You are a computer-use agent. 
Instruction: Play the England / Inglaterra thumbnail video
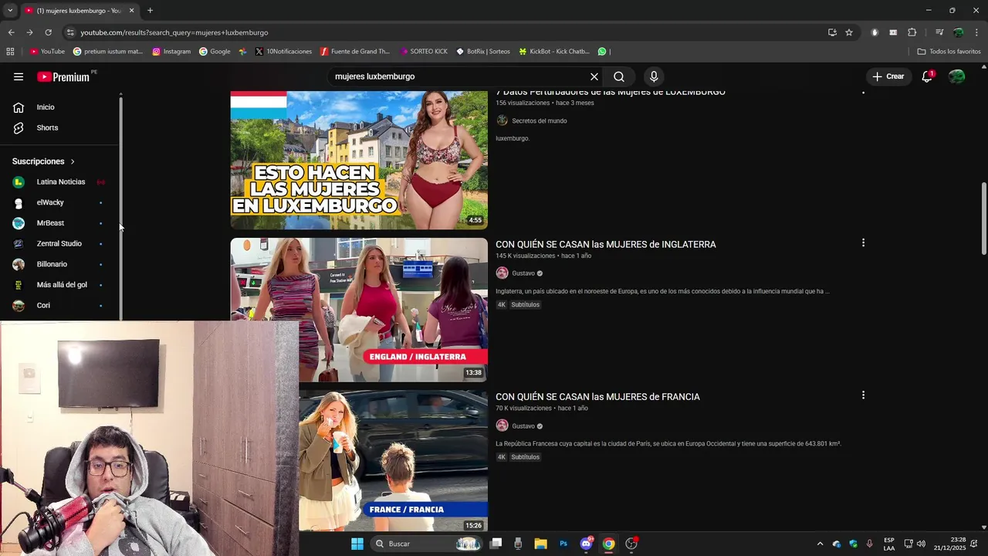359,310
